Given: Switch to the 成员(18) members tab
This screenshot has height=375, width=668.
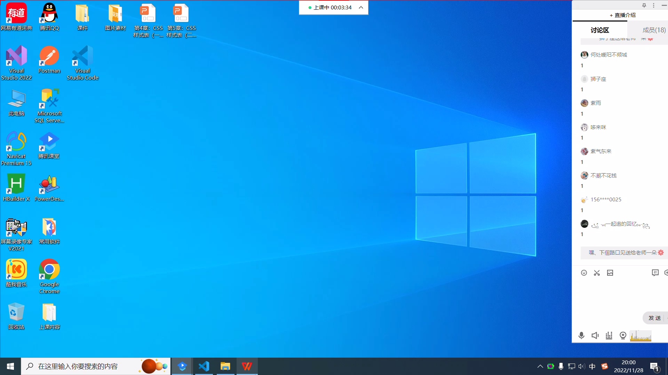Looking at the screenshot, I should (654, 30).
